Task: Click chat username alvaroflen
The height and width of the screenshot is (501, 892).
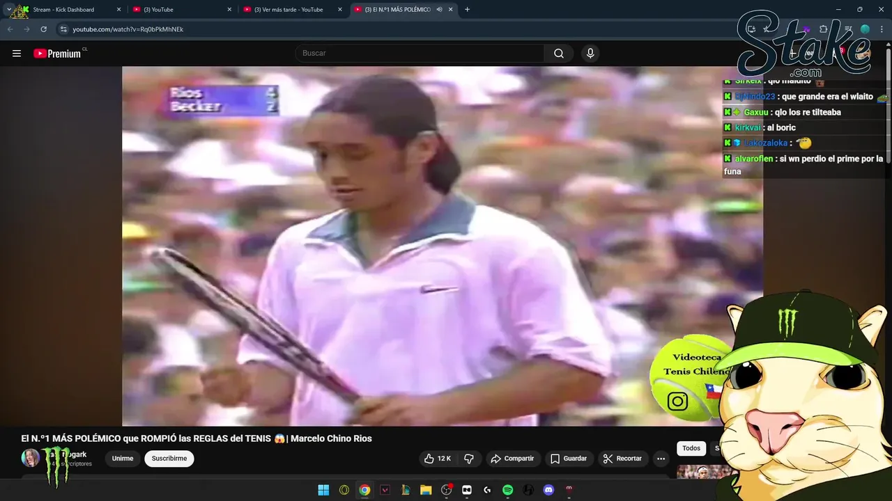Action: (753, 159)
